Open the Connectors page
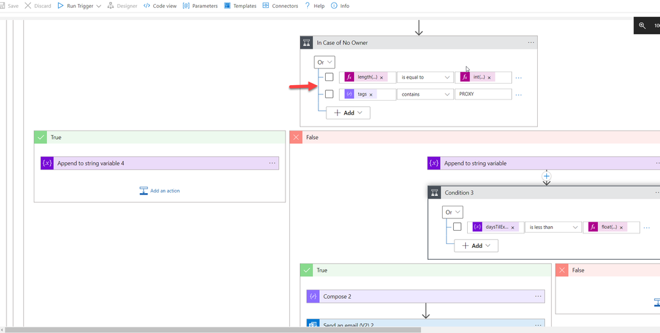Image resolution: width=660 pixels, height=333 pixels. pos(280,6)
